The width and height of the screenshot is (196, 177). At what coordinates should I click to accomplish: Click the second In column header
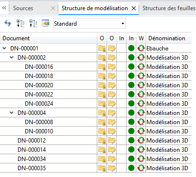coord(131,38)
